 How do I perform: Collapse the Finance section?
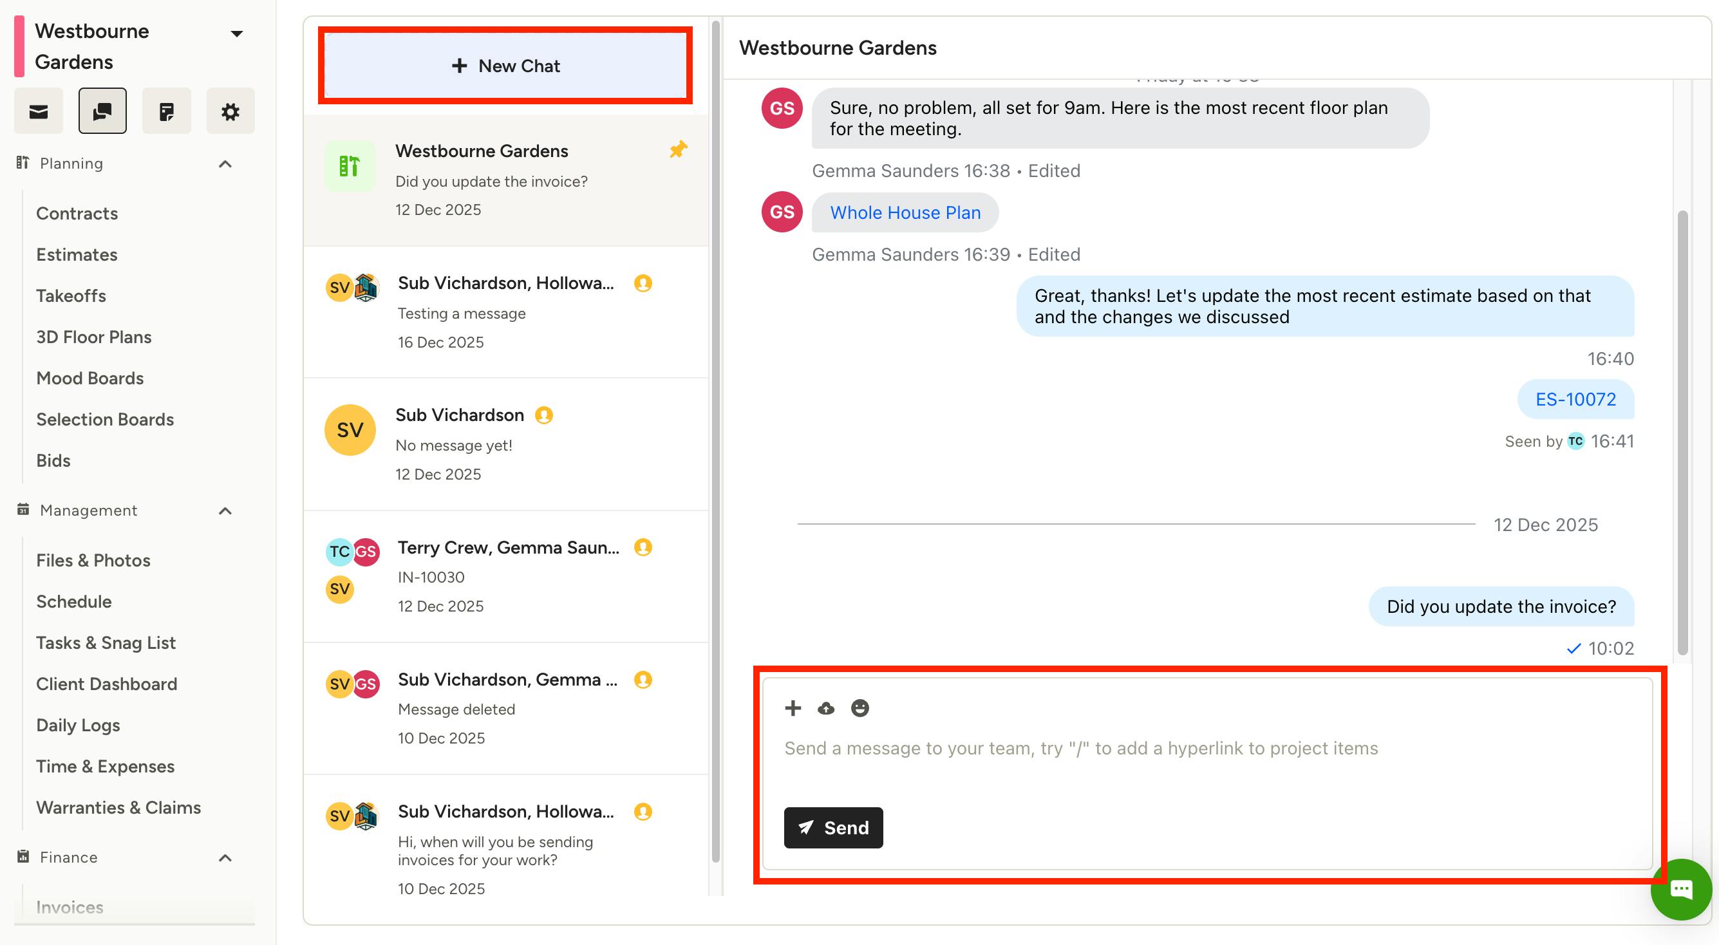225,858
